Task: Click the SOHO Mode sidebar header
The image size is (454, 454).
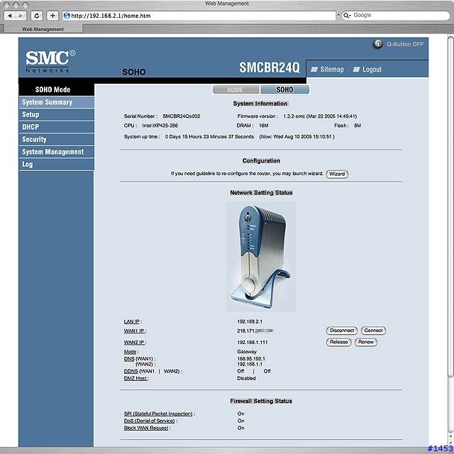Action: point(57,89)
